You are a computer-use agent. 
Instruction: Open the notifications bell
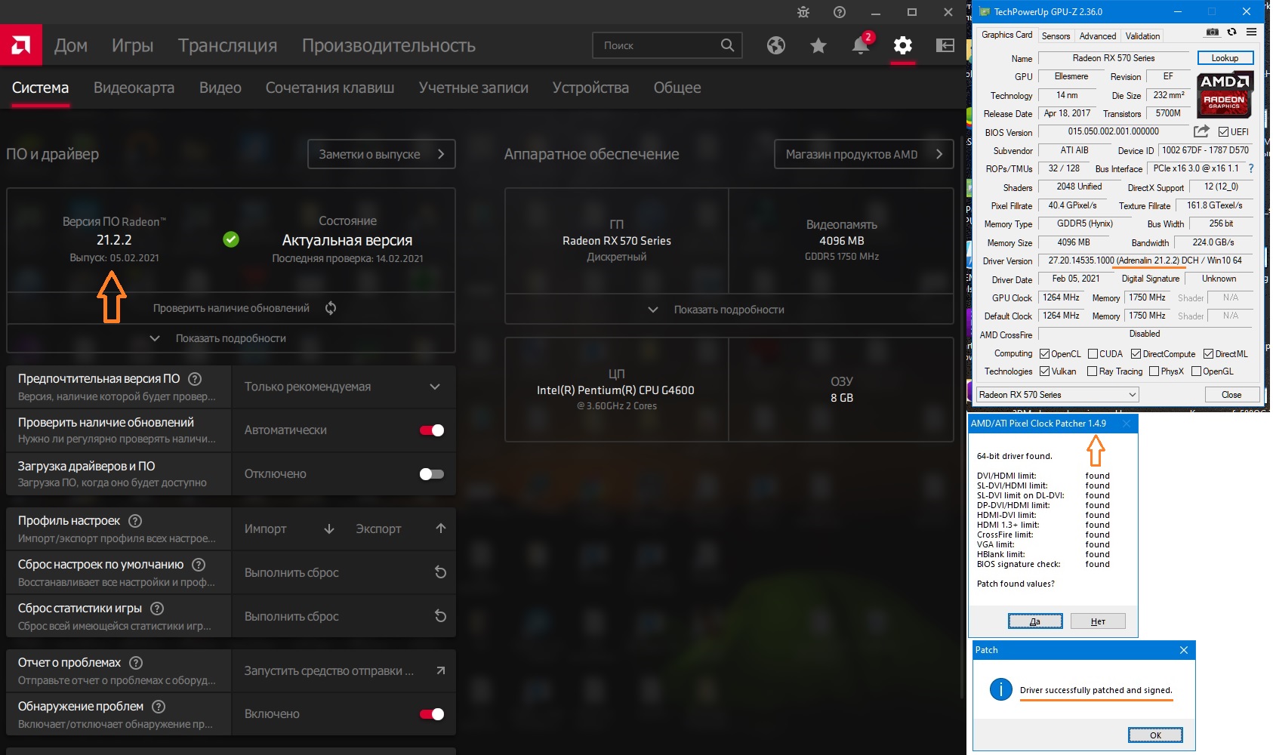861,45
